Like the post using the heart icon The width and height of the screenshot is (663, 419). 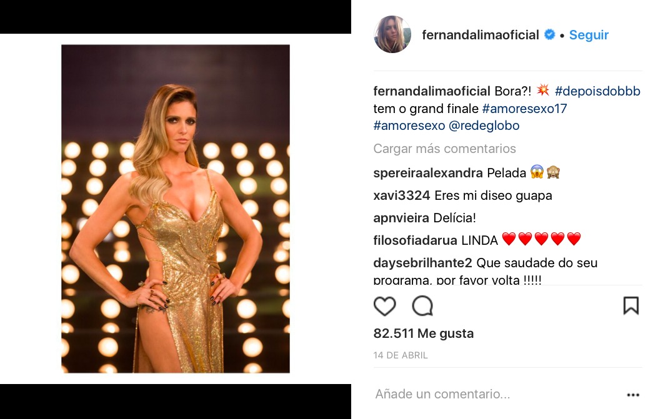pos(384,306)
